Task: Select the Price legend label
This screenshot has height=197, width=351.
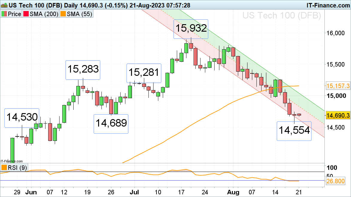Action: tap(15, 14)
